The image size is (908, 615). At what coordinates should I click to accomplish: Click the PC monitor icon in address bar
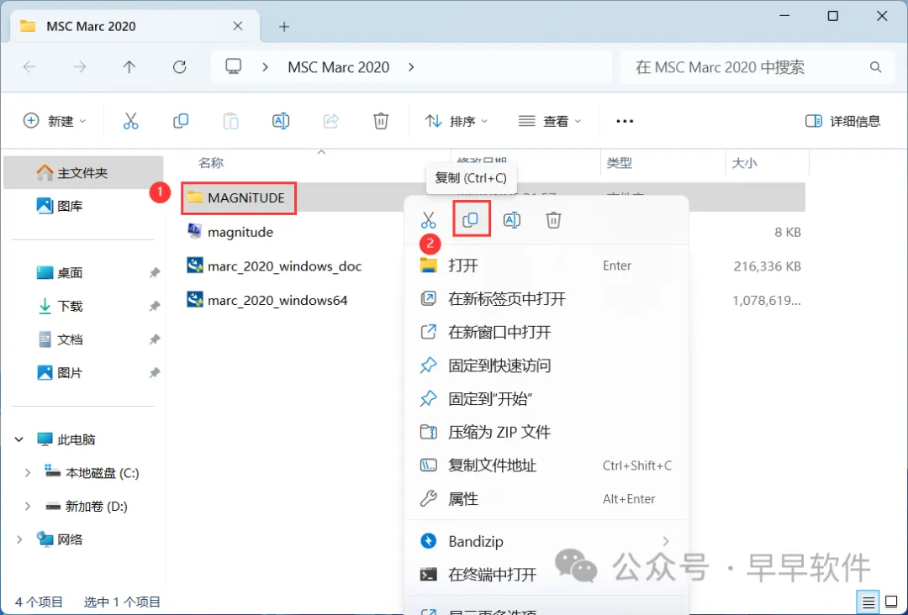tap(234, 66)
